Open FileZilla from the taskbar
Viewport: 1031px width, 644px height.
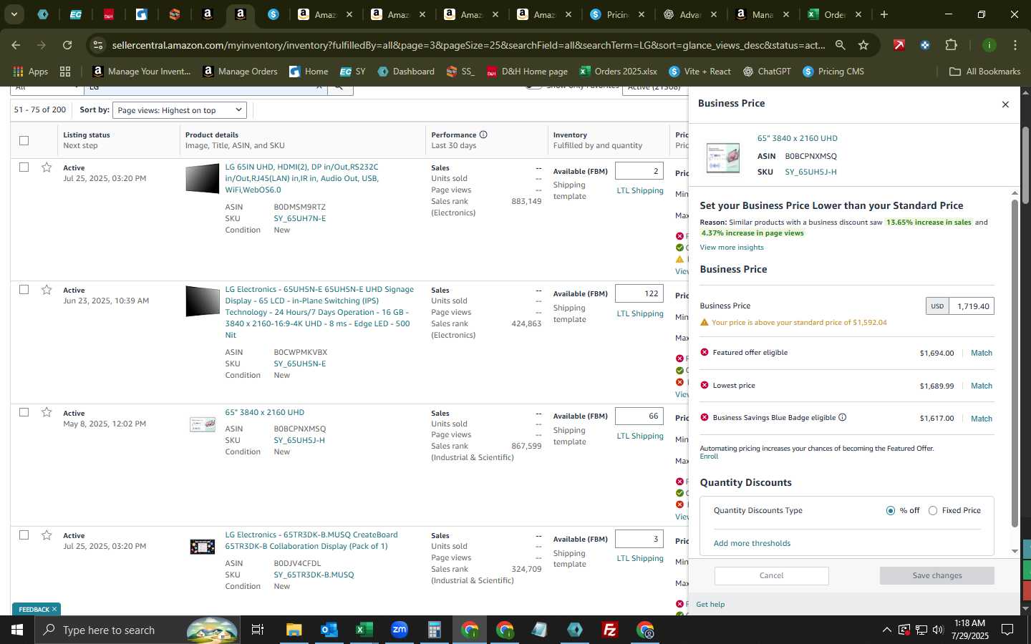[x=609, y=630]
